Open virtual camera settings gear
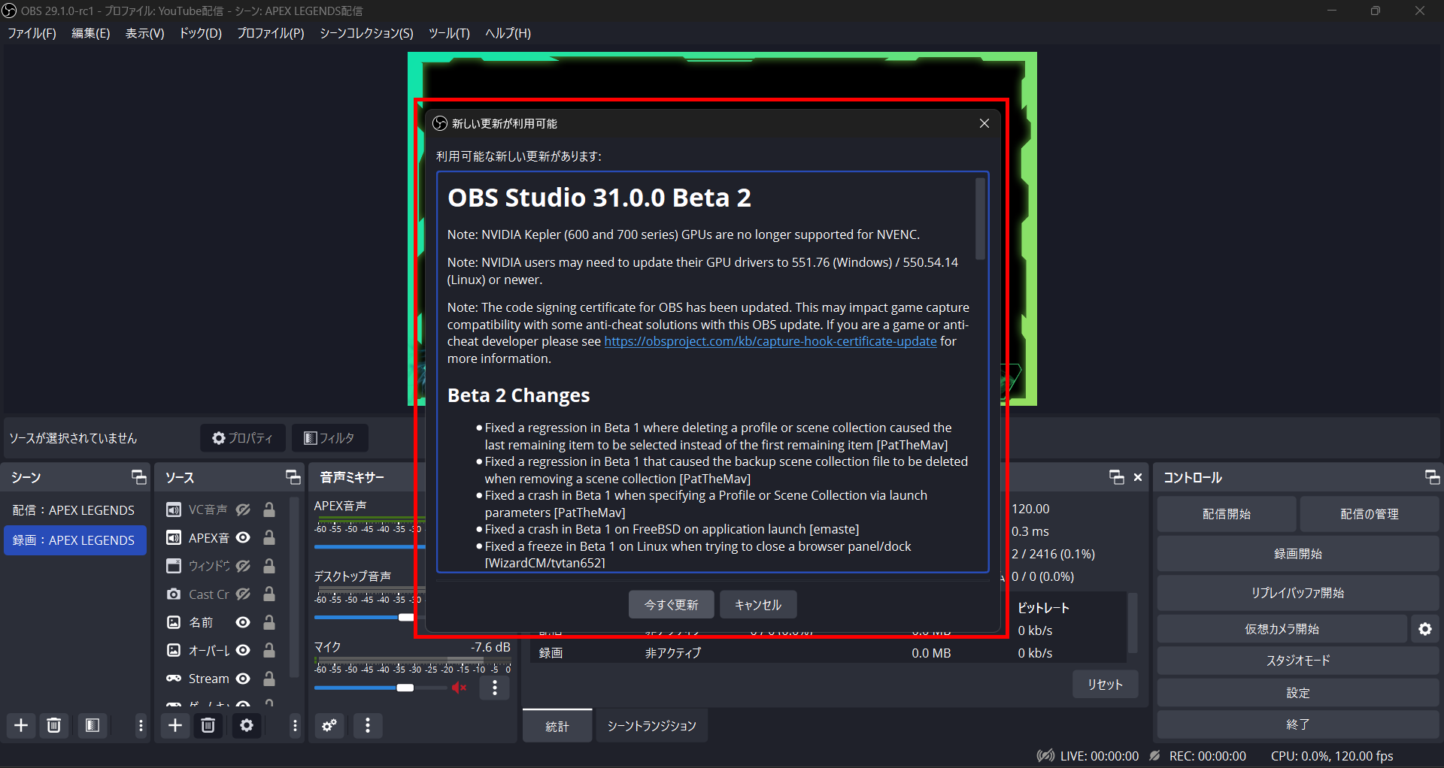Viewport: 1444px width, 768px height. pos(1425,629)
